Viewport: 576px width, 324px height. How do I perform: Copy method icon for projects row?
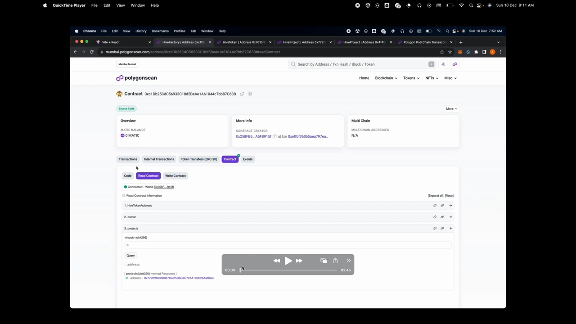click(435, 228)
